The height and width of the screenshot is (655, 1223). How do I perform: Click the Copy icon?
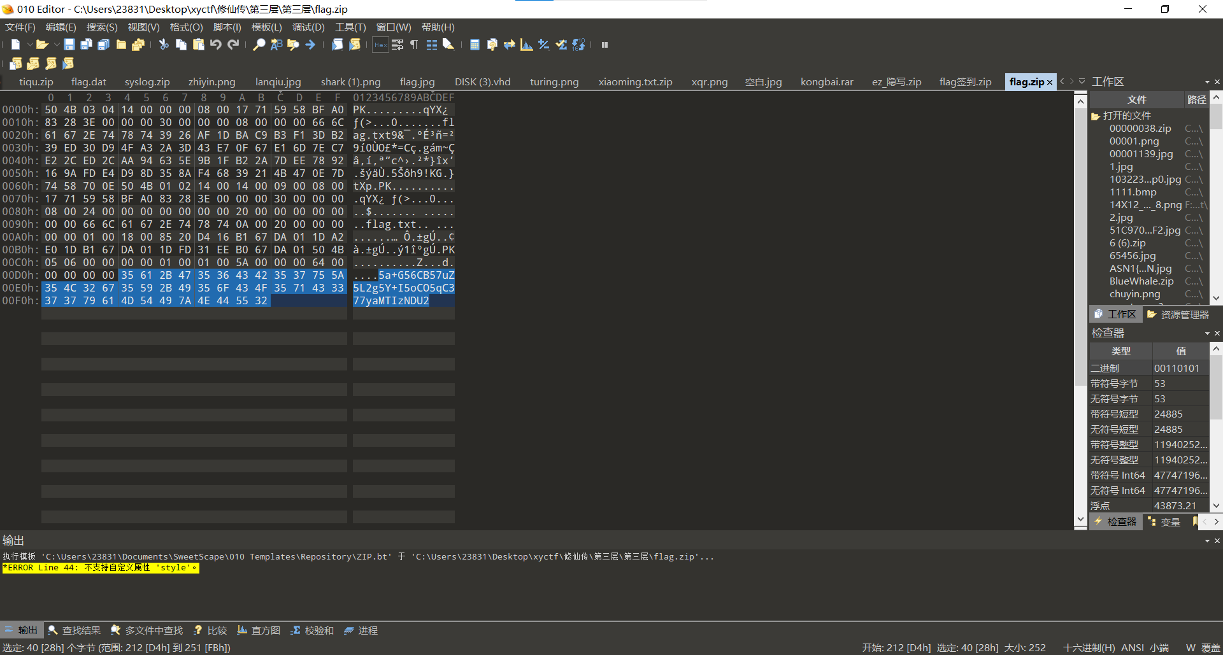[181, 45]
